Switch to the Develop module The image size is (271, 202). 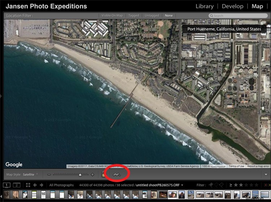pos(232,7)
